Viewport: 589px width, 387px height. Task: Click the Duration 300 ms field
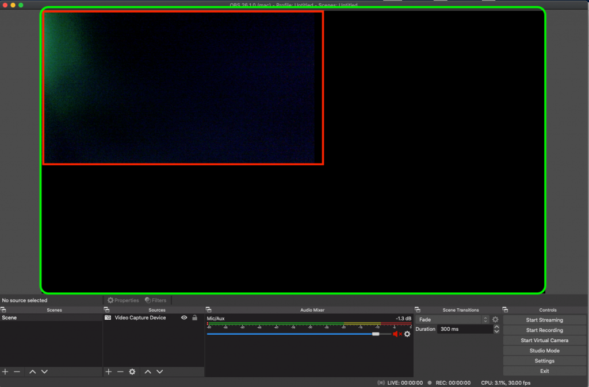coord(465,330)
